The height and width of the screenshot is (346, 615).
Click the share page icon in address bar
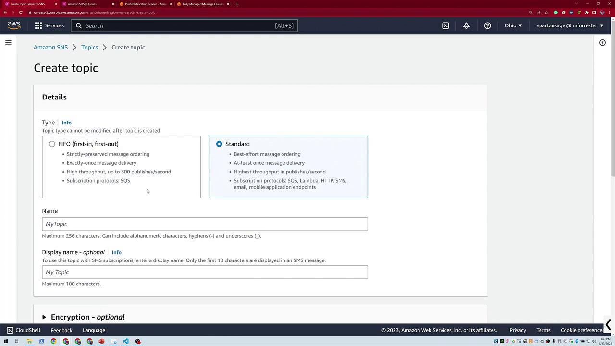coord(539,12)
